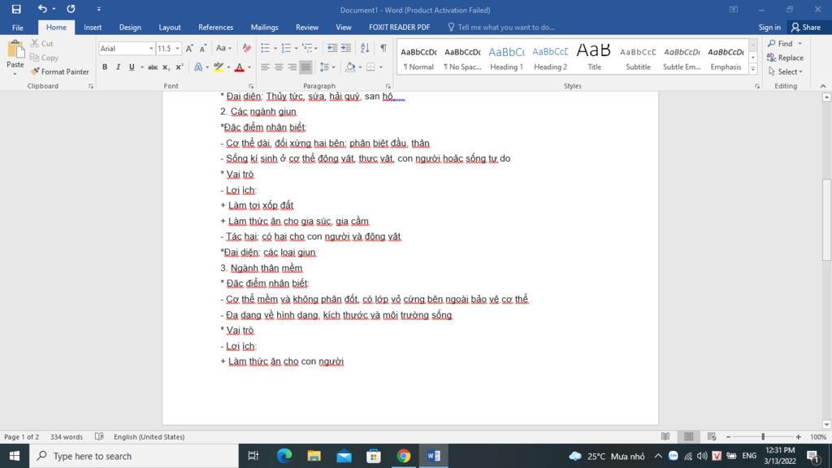The height and width of the screenshot is (468, 832).
Task: Apply the Heading 1 style
Action: tap(506, 58)
